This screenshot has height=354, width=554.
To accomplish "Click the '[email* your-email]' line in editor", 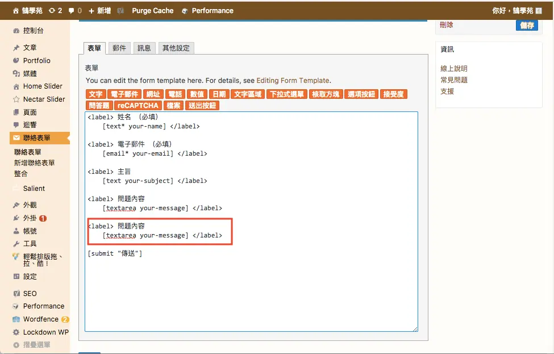I will [x=155, y=153].
